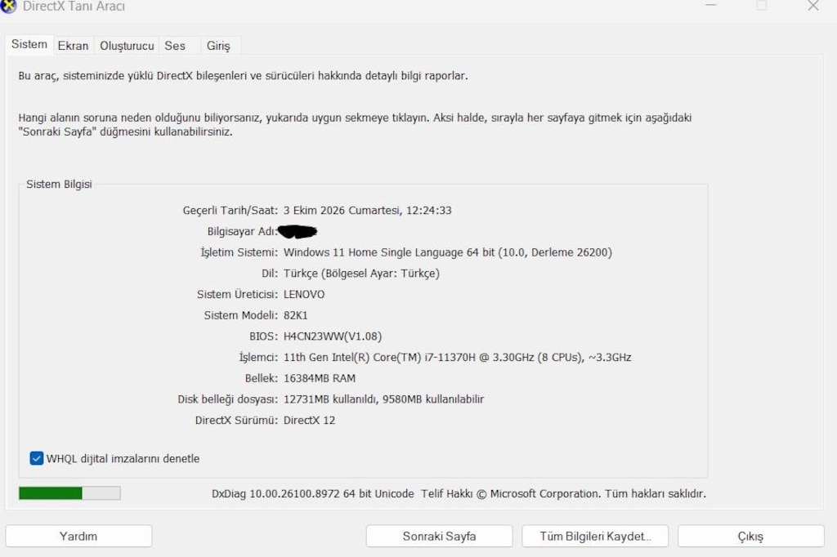837x557 pixels.
Task: Click the '16384MB RAM' value
Action: point(320,378)
